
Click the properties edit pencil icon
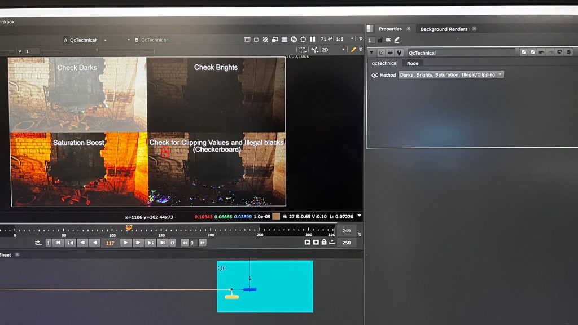point(397,39)
